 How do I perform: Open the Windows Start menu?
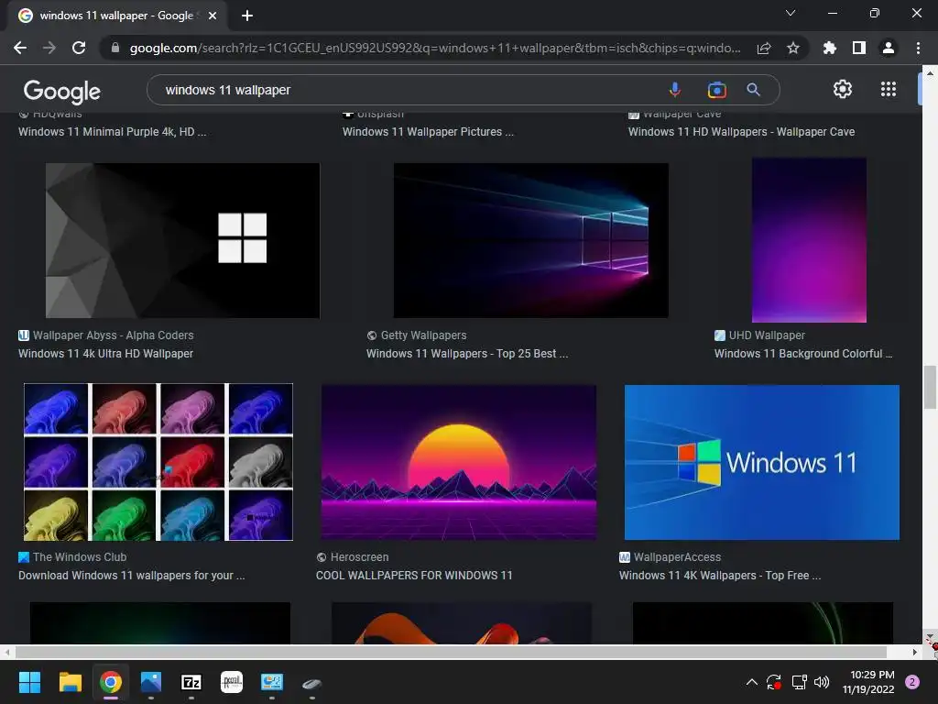click(x=29, y=682)
